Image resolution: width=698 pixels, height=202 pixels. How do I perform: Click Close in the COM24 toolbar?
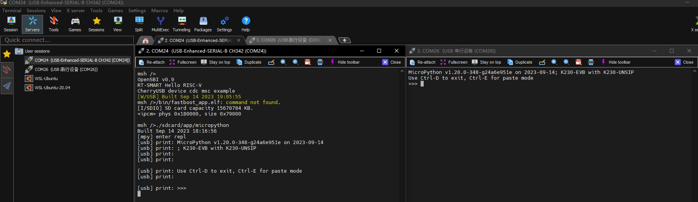pos(392,62)
